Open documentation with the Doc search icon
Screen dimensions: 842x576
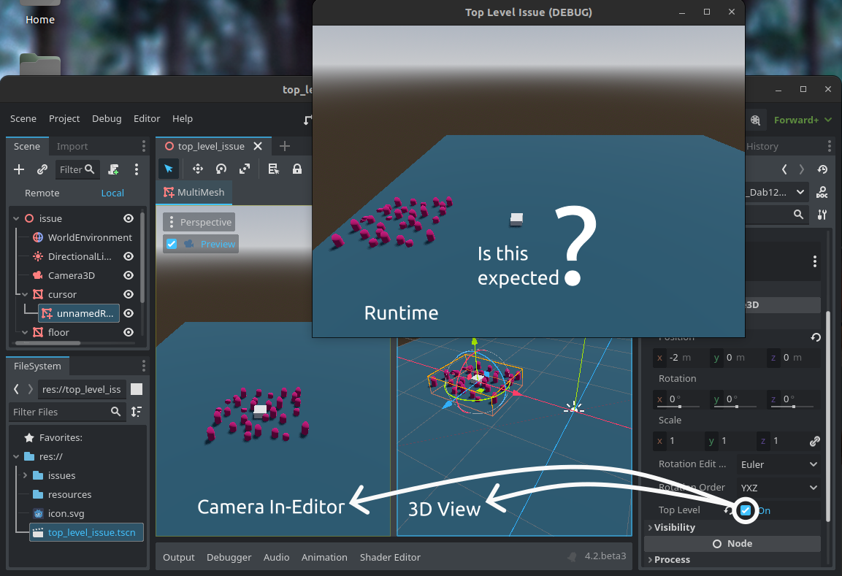coord(822,192)
